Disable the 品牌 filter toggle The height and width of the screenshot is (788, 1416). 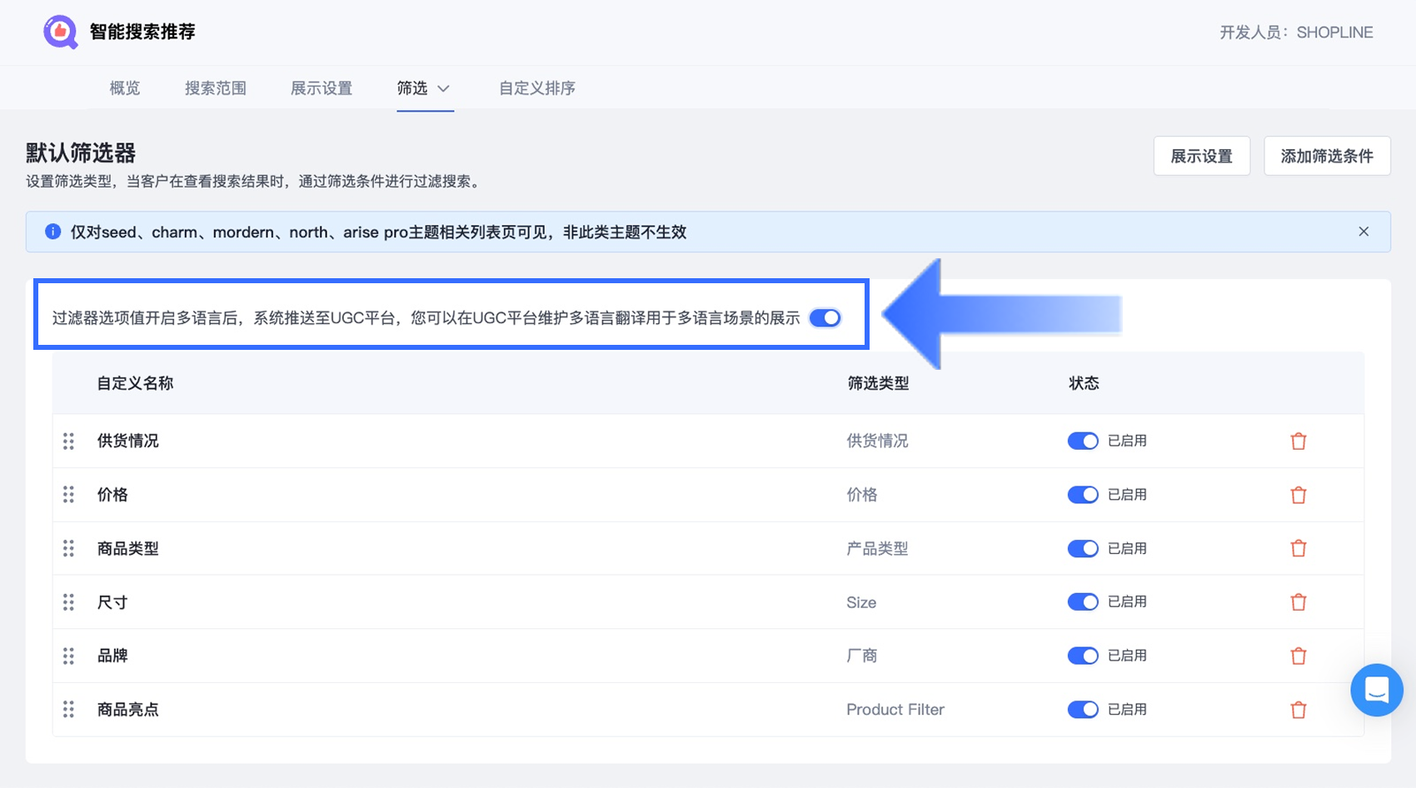(x=1083, y=656)
